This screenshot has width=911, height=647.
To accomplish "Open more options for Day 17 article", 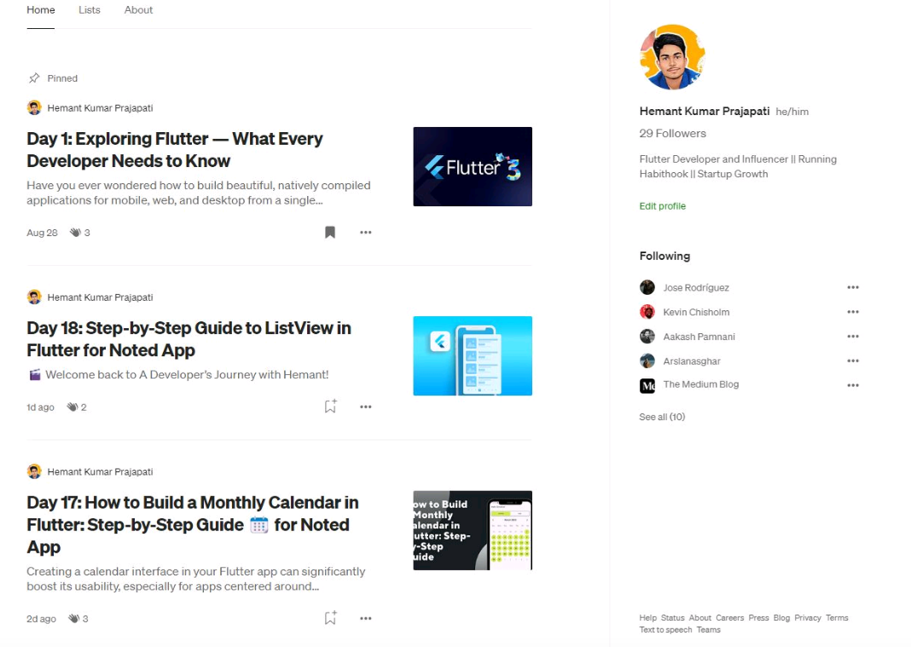I will 365,618.
